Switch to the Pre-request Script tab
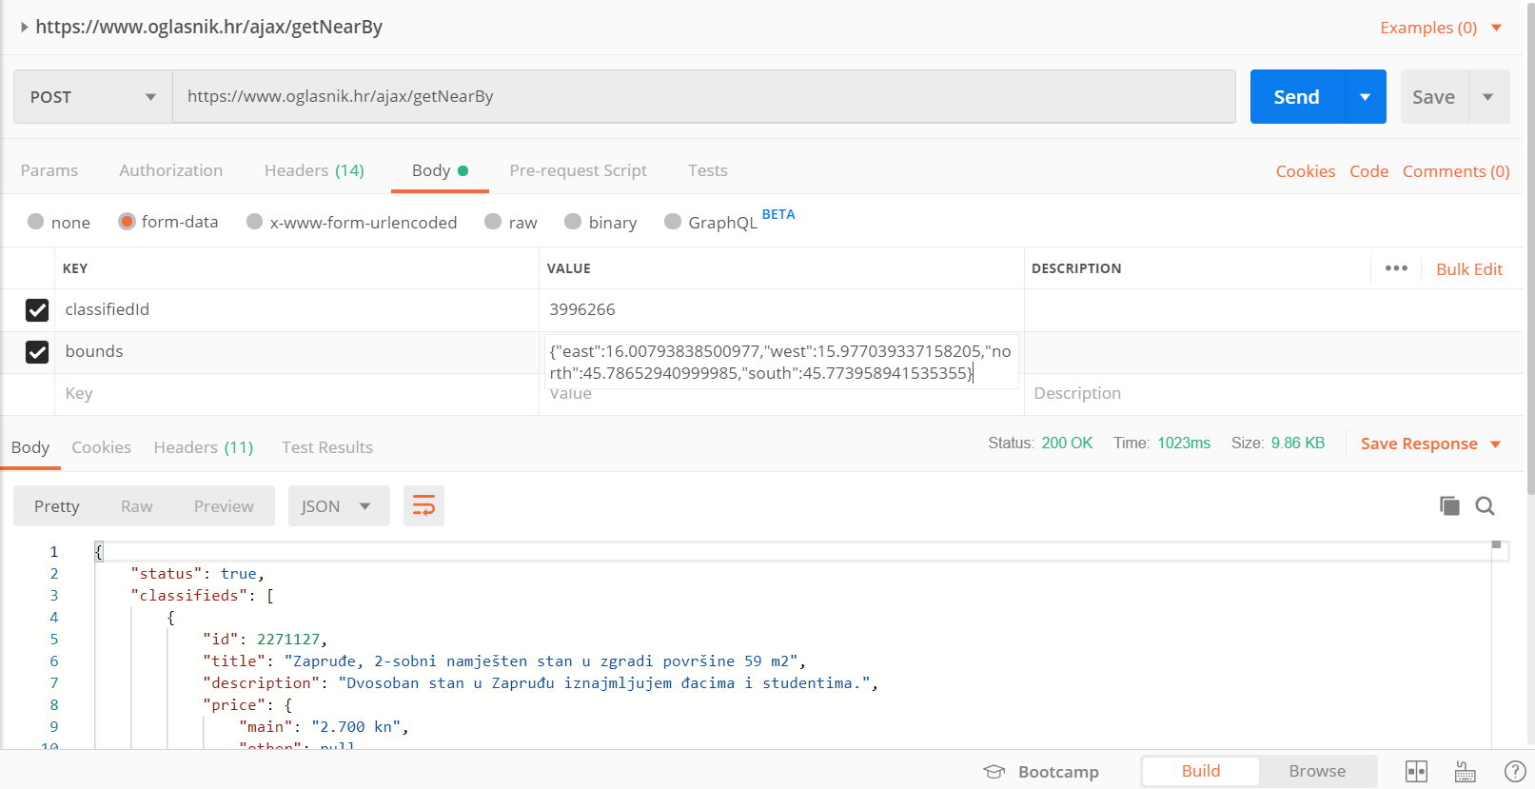The height and width of the screenshot is (789, 1535). (578, 170)
